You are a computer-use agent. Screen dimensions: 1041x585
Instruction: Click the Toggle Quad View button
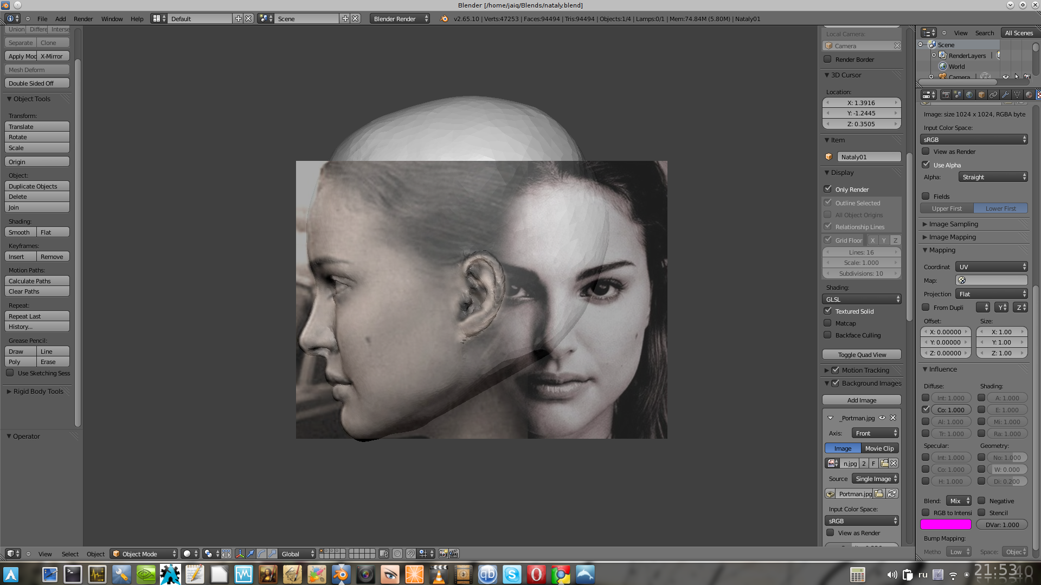(862, 354)
